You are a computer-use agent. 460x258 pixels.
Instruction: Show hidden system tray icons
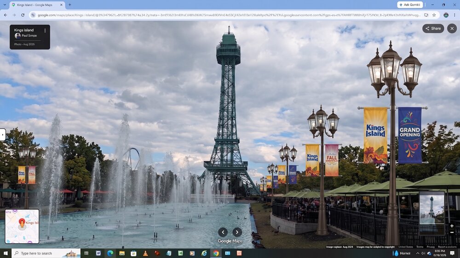(418, 253)
